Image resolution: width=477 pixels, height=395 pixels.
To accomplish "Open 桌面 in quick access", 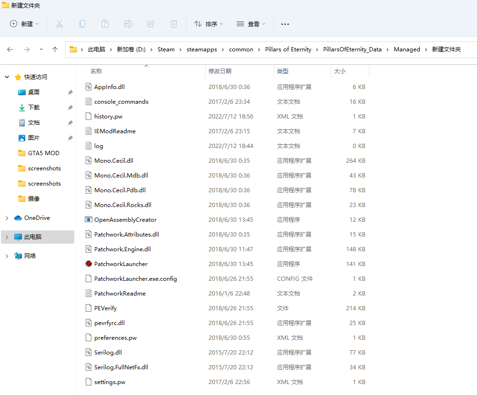I will point(33,92).
